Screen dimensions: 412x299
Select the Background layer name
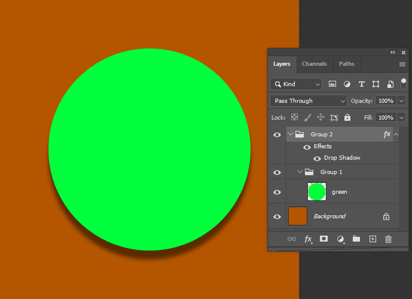329,216
